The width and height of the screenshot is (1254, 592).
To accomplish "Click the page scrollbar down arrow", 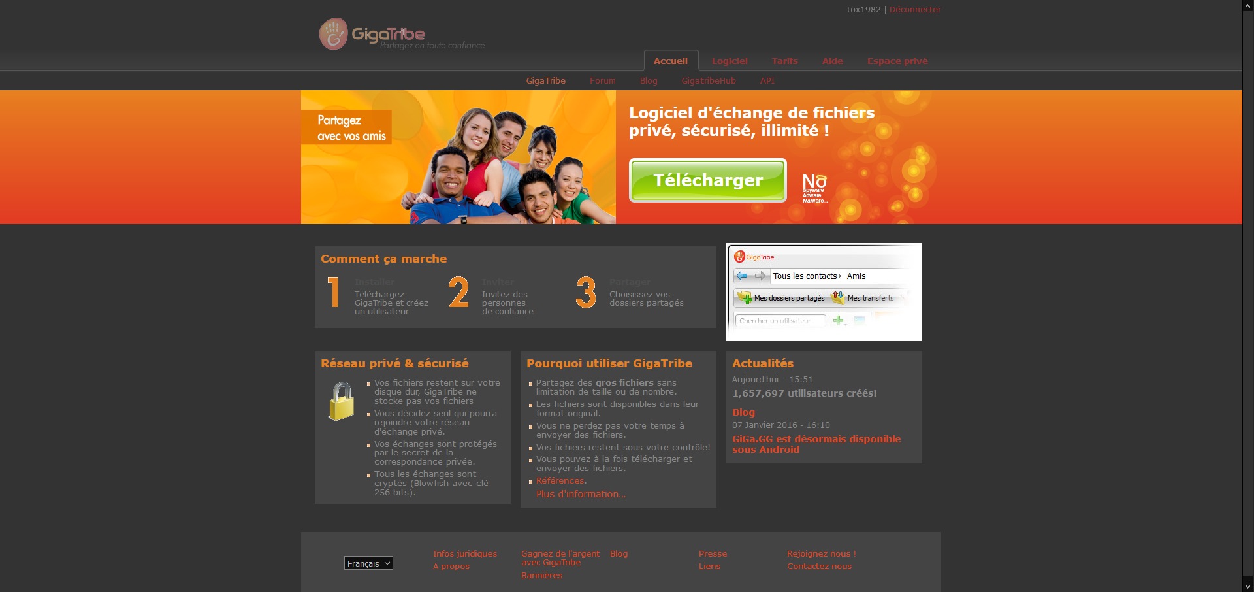I will 1248,586.
